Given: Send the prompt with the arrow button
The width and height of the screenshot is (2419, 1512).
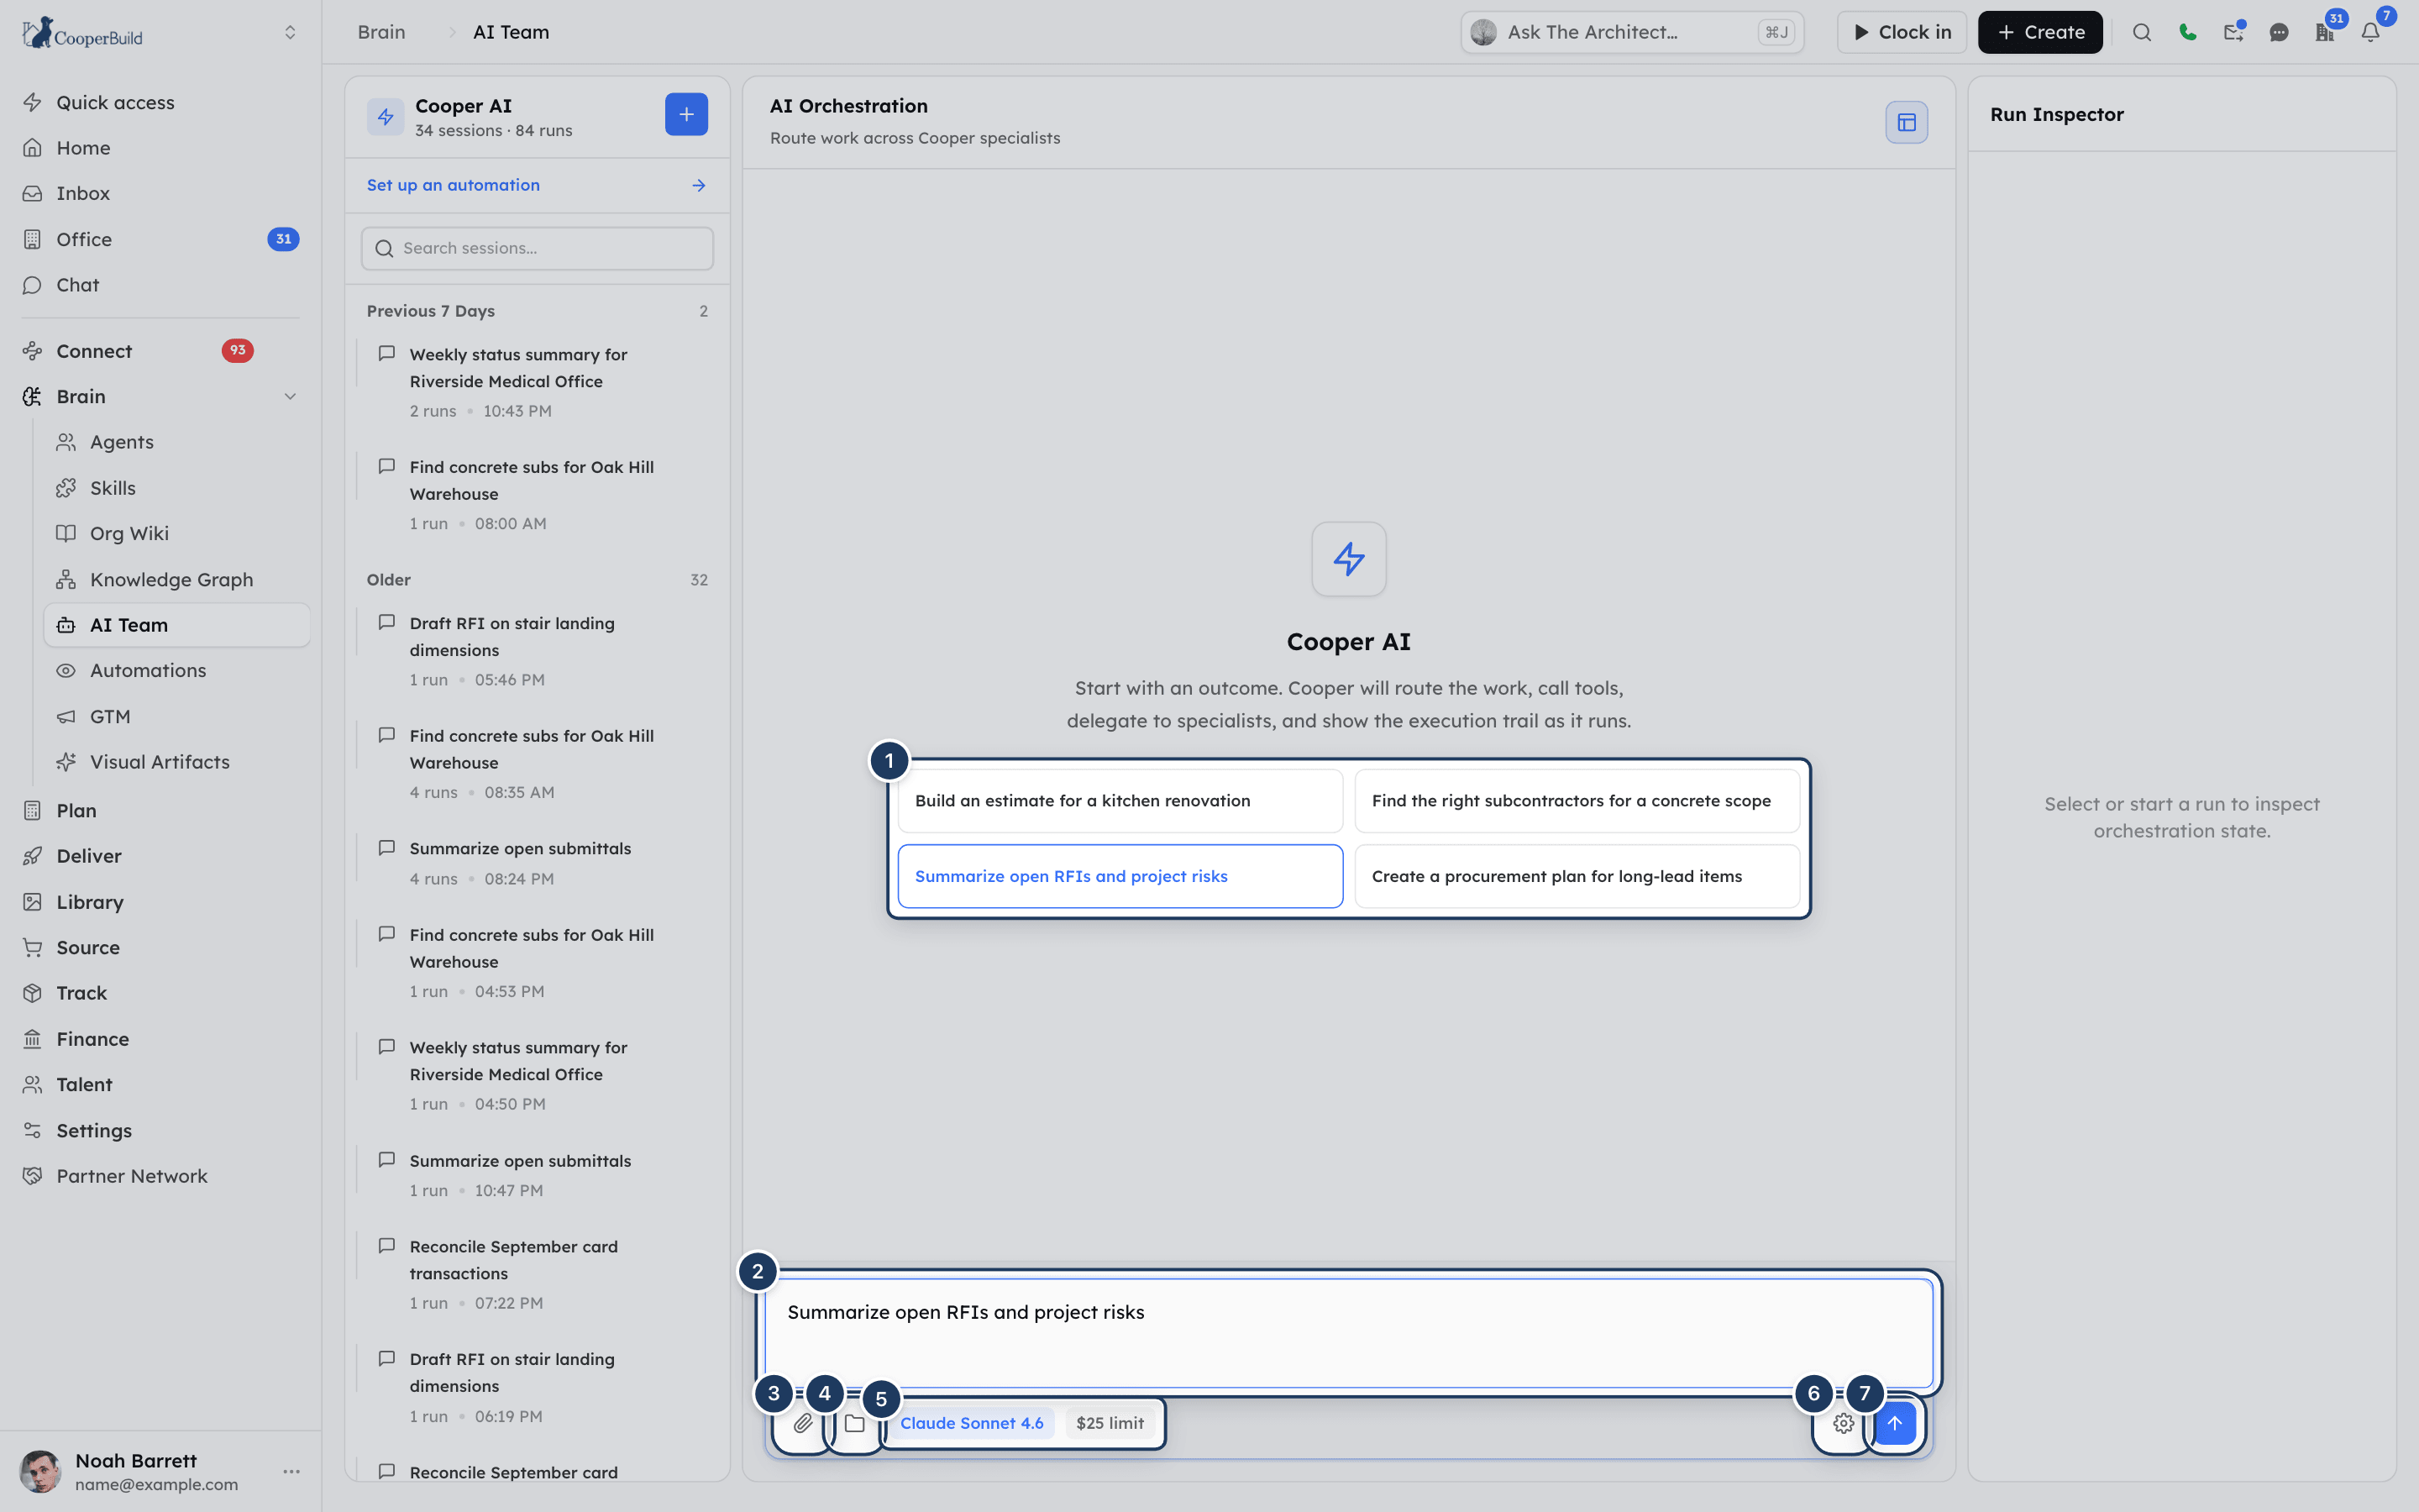Looking at the screenshot, I should (1895, 1423).
